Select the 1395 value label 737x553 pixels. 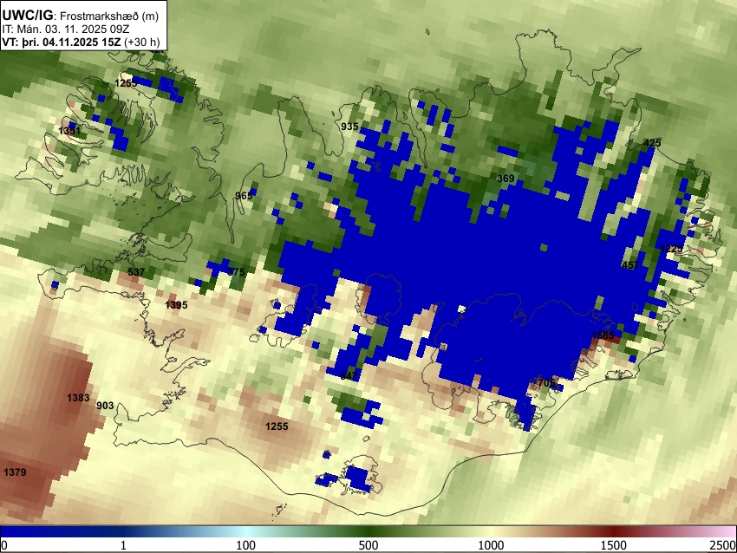(x=176, y=305)
